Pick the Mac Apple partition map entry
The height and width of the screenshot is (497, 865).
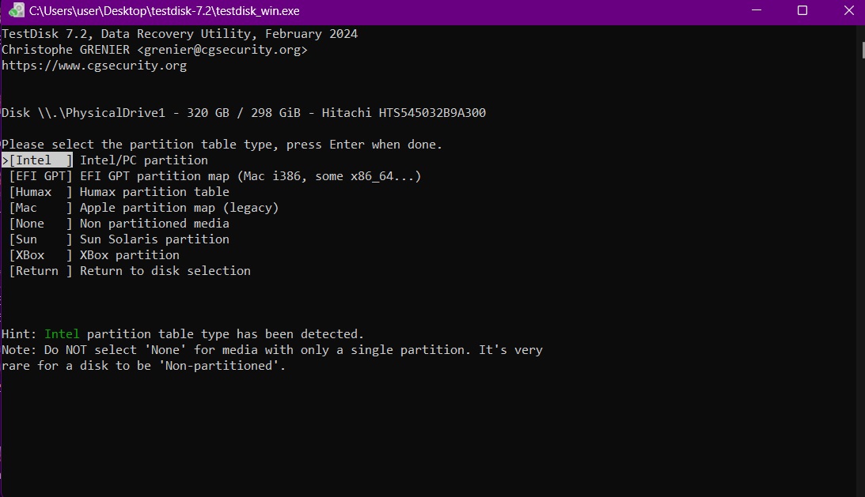[144, 208]
